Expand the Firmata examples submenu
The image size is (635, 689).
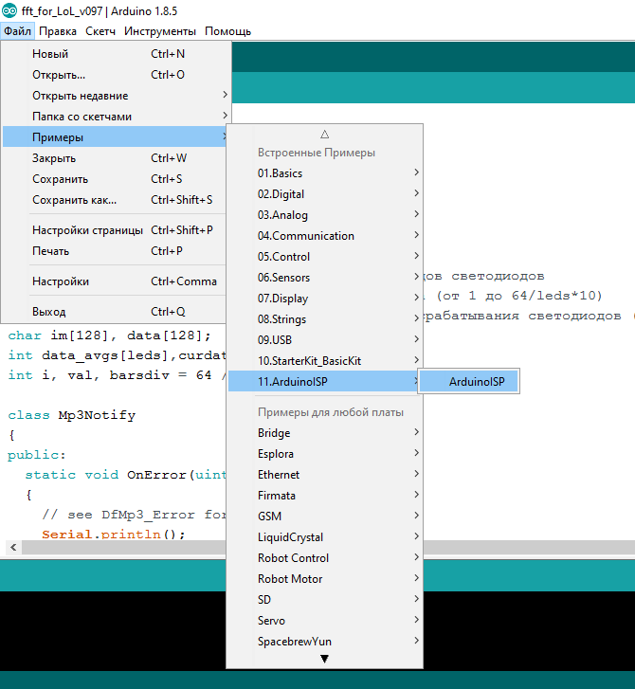click(x=277, y=496)
